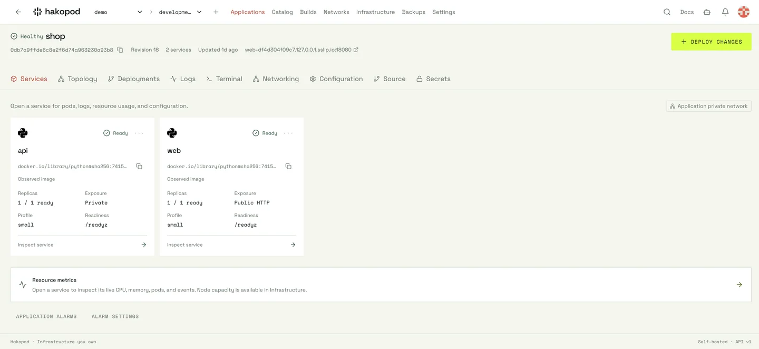The height and width of the screenshot is (349, 759).
Task: Switch to the Services tab
Action: 29,79
